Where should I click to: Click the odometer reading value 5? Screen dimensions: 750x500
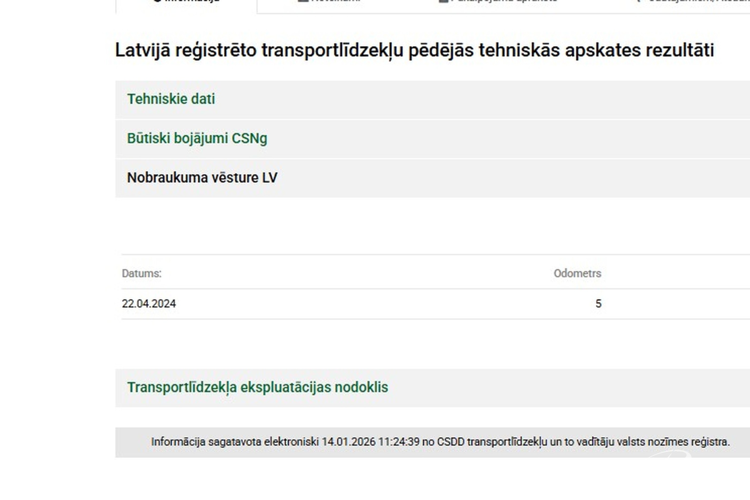click(598, 304)
